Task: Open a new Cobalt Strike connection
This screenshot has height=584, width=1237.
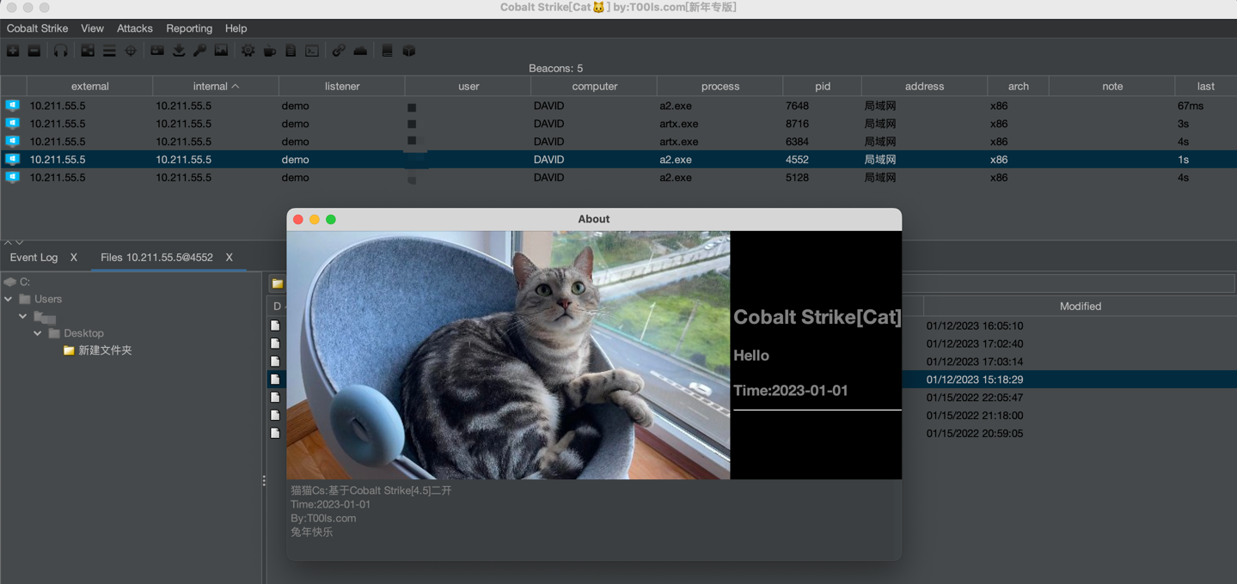Action: [12, 51]
